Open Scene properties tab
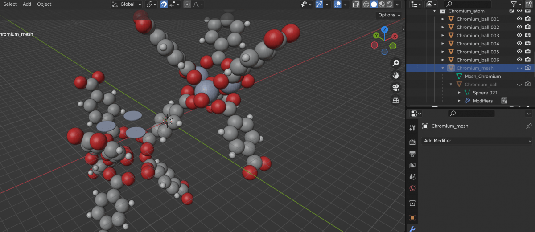This screenshot has height=232, width=535. pyautogui.click(x=412, y=177)
